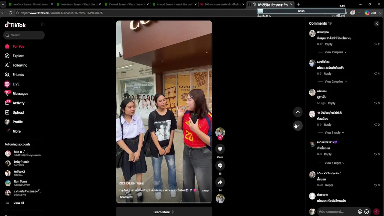The width and height of the screenshot is (384, 216).
Task: Switch to the vanOtica Stream tab
Action: coord(31,4)
